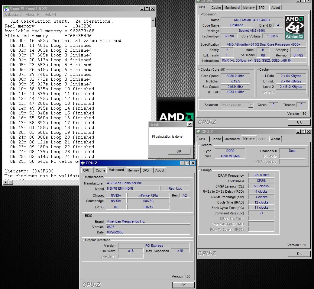Expand the Processor #1 selection dropdown
The width and height of the screenshot is (314, 289).
point(251,105)
